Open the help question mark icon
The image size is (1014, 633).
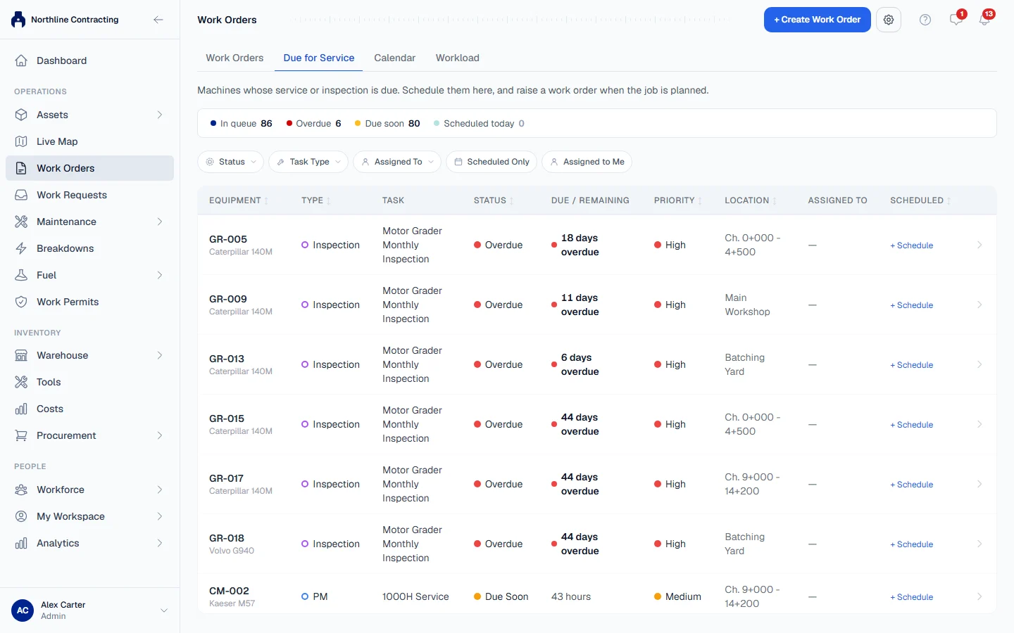click(x=925, y=20)
